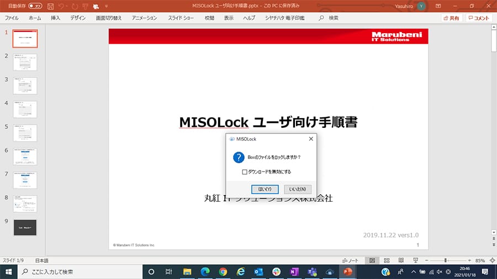Select slide 4 thumbnail
Screen dimensions: 497x279
point(25,109)
